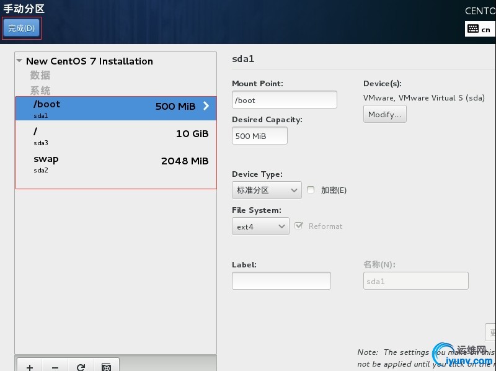
Task: Remove selected mount point with minus icon
Action: pyautogui.click(x=55, y=367)
